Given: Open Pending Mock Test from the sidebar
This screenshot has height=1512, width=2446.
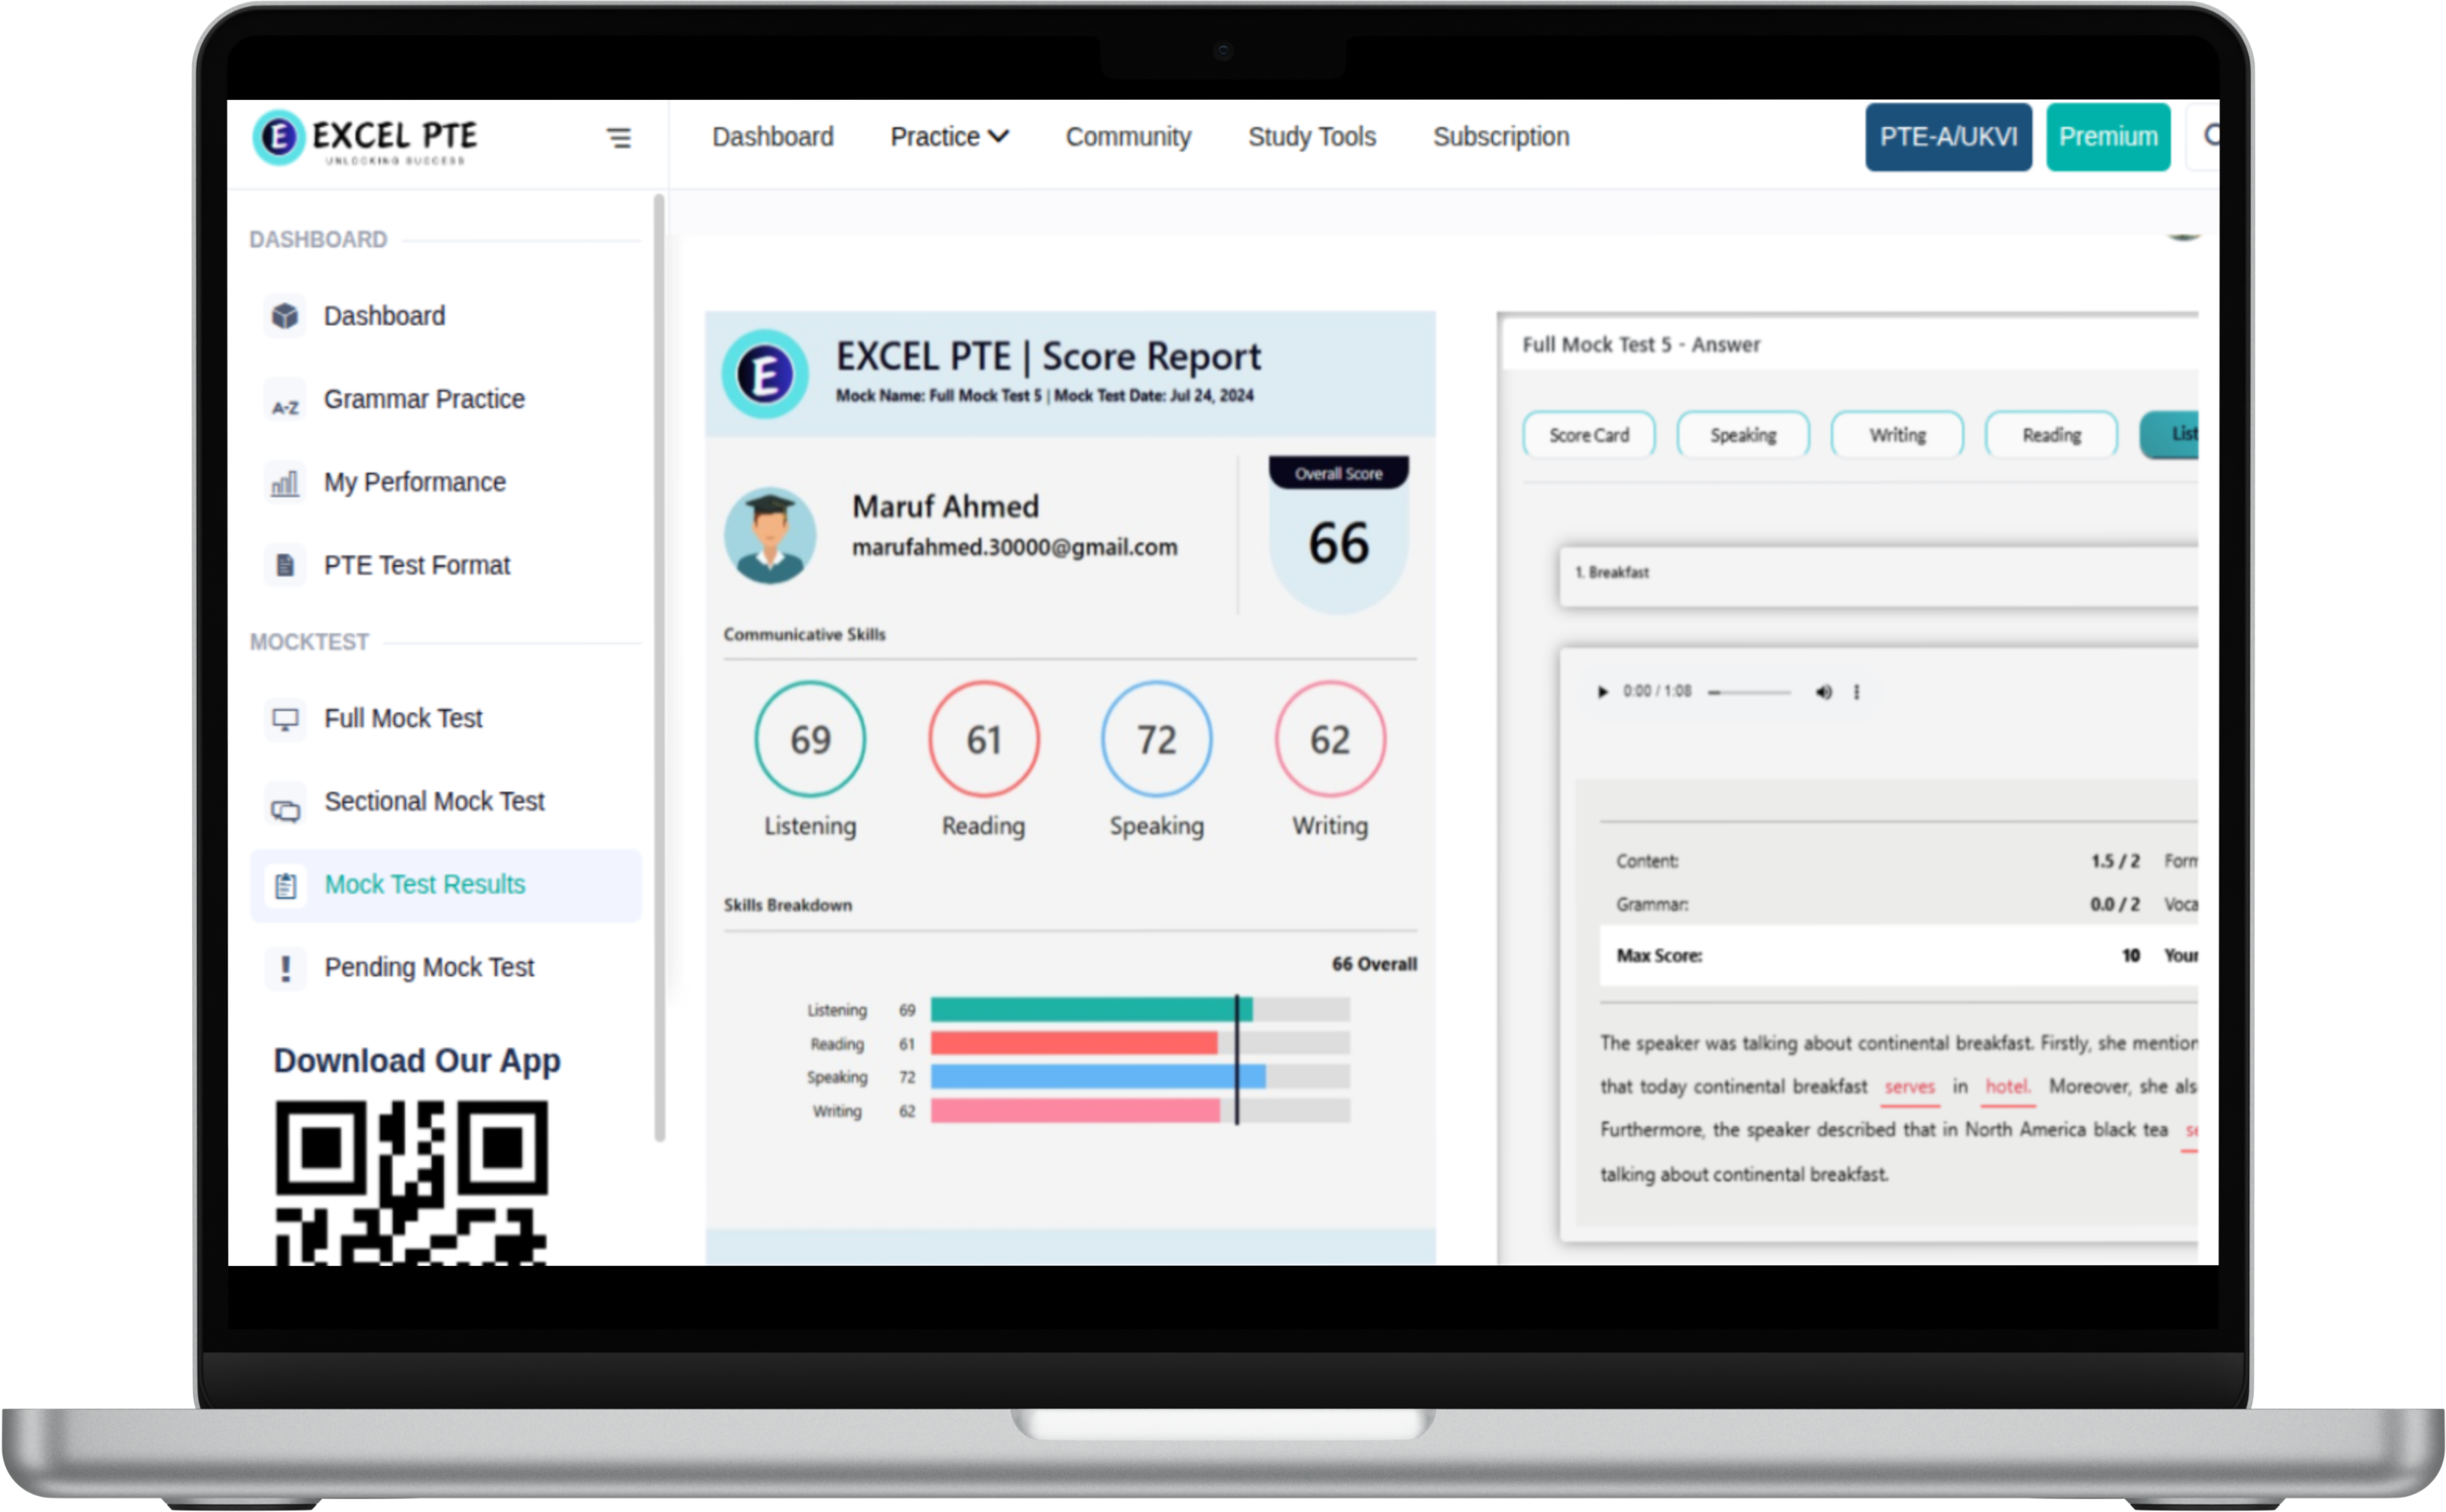Looking at the screenshot, I should (x=429, y=968).
